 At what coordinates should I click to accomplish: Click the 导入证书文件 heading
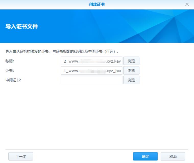click(22, 26)
